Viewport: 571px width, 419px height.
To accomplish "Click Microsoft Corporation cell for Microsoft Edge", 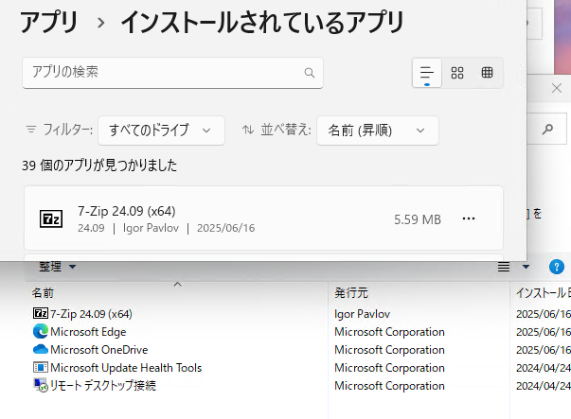I will (389, 331).
